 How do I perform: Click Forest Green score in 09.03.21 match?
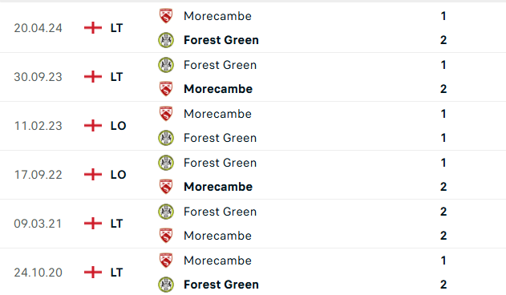(x=443, y=212)
